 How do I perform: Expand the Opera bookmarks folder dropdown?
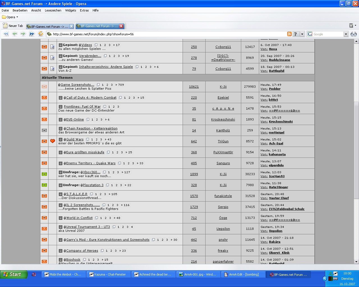[17, 17]
